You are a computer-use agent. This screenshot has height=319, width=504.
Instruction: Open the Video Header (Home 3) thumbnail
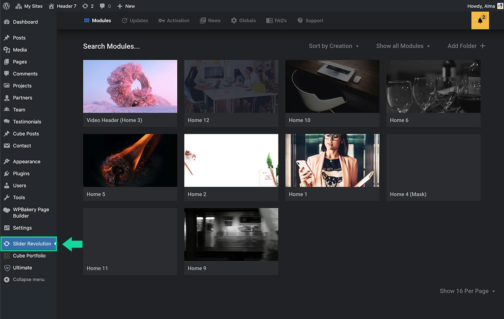pos(130,87)
